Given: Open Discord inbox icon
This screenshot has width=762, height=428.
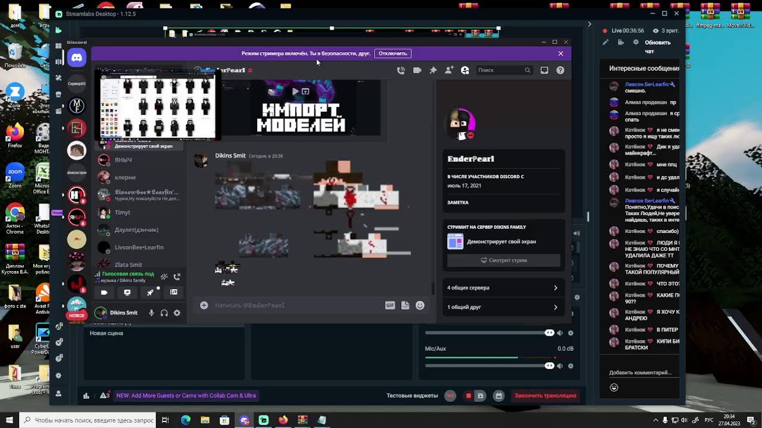Looking at the screenshot, I should [x=544, y=70].
